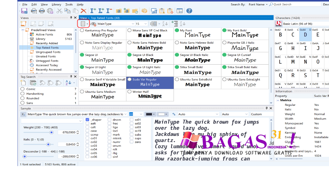
Task: Select the Sudo Var Regular font tile
Action: click(x=150, y=83)
